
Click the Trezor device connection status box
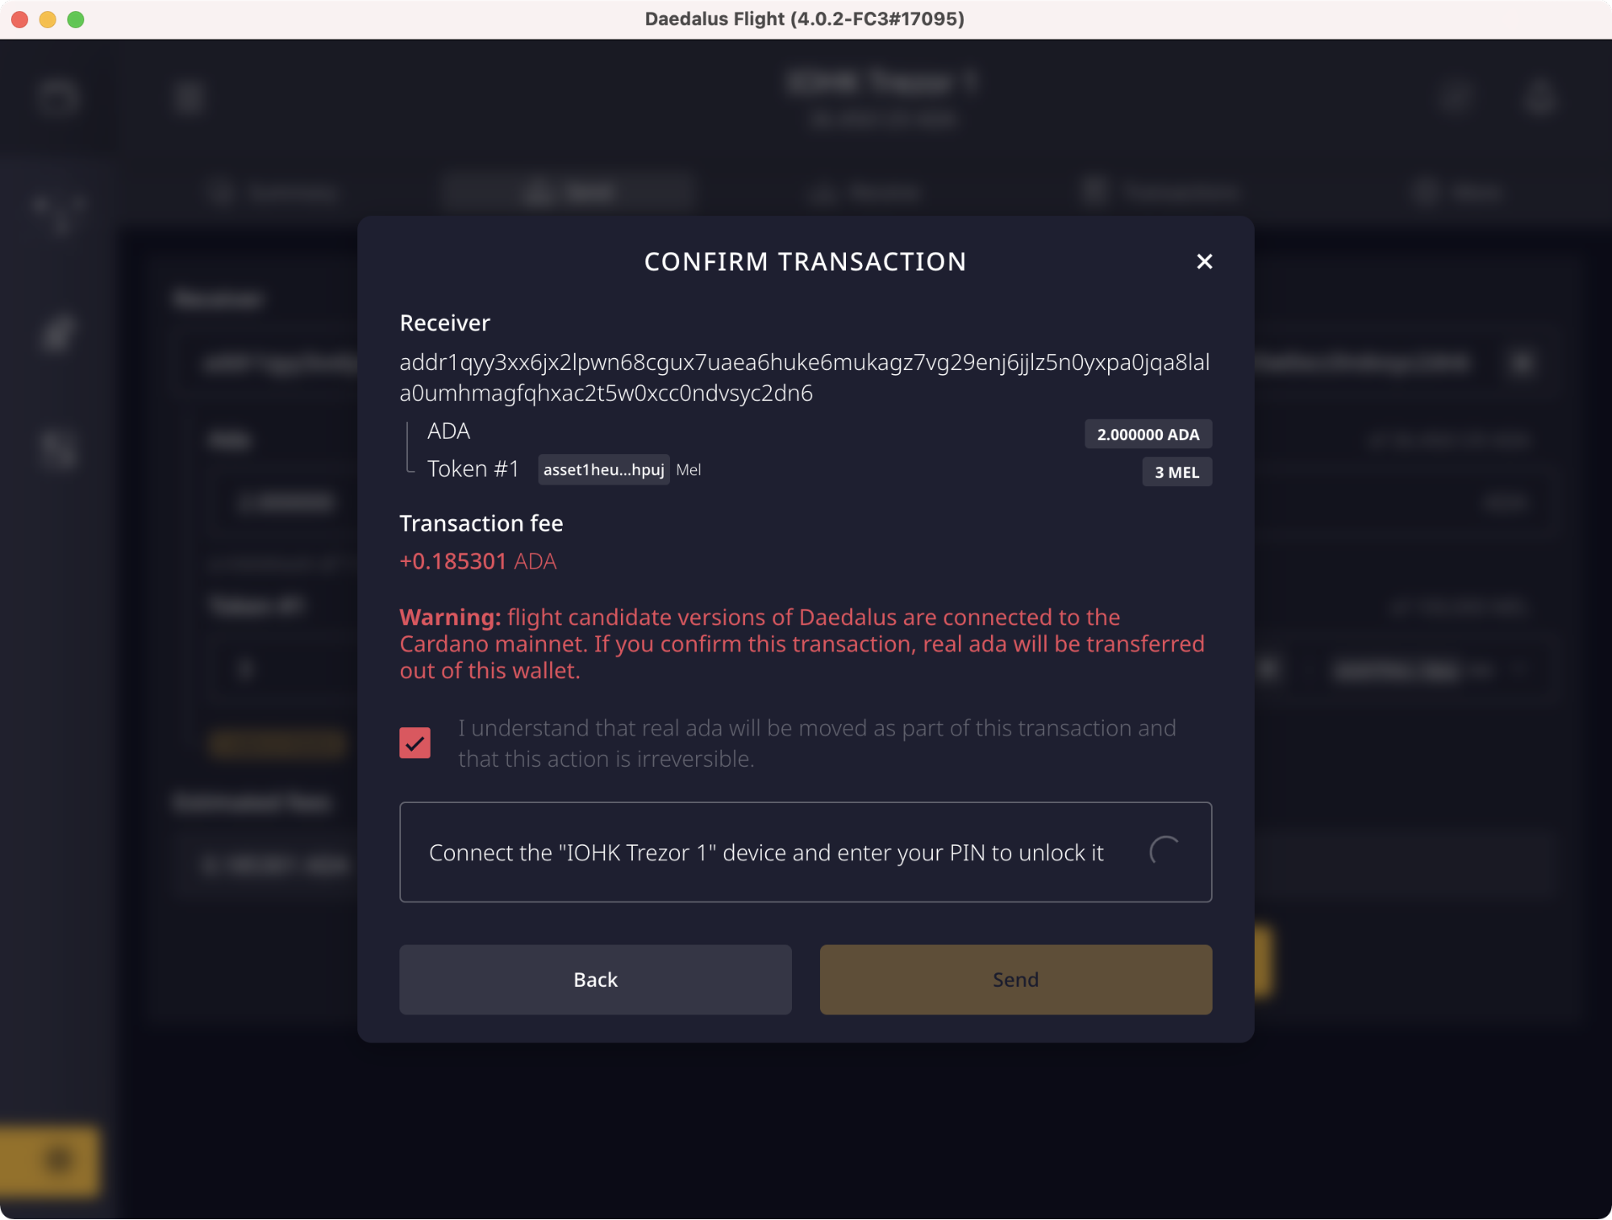tap(805, 852)
